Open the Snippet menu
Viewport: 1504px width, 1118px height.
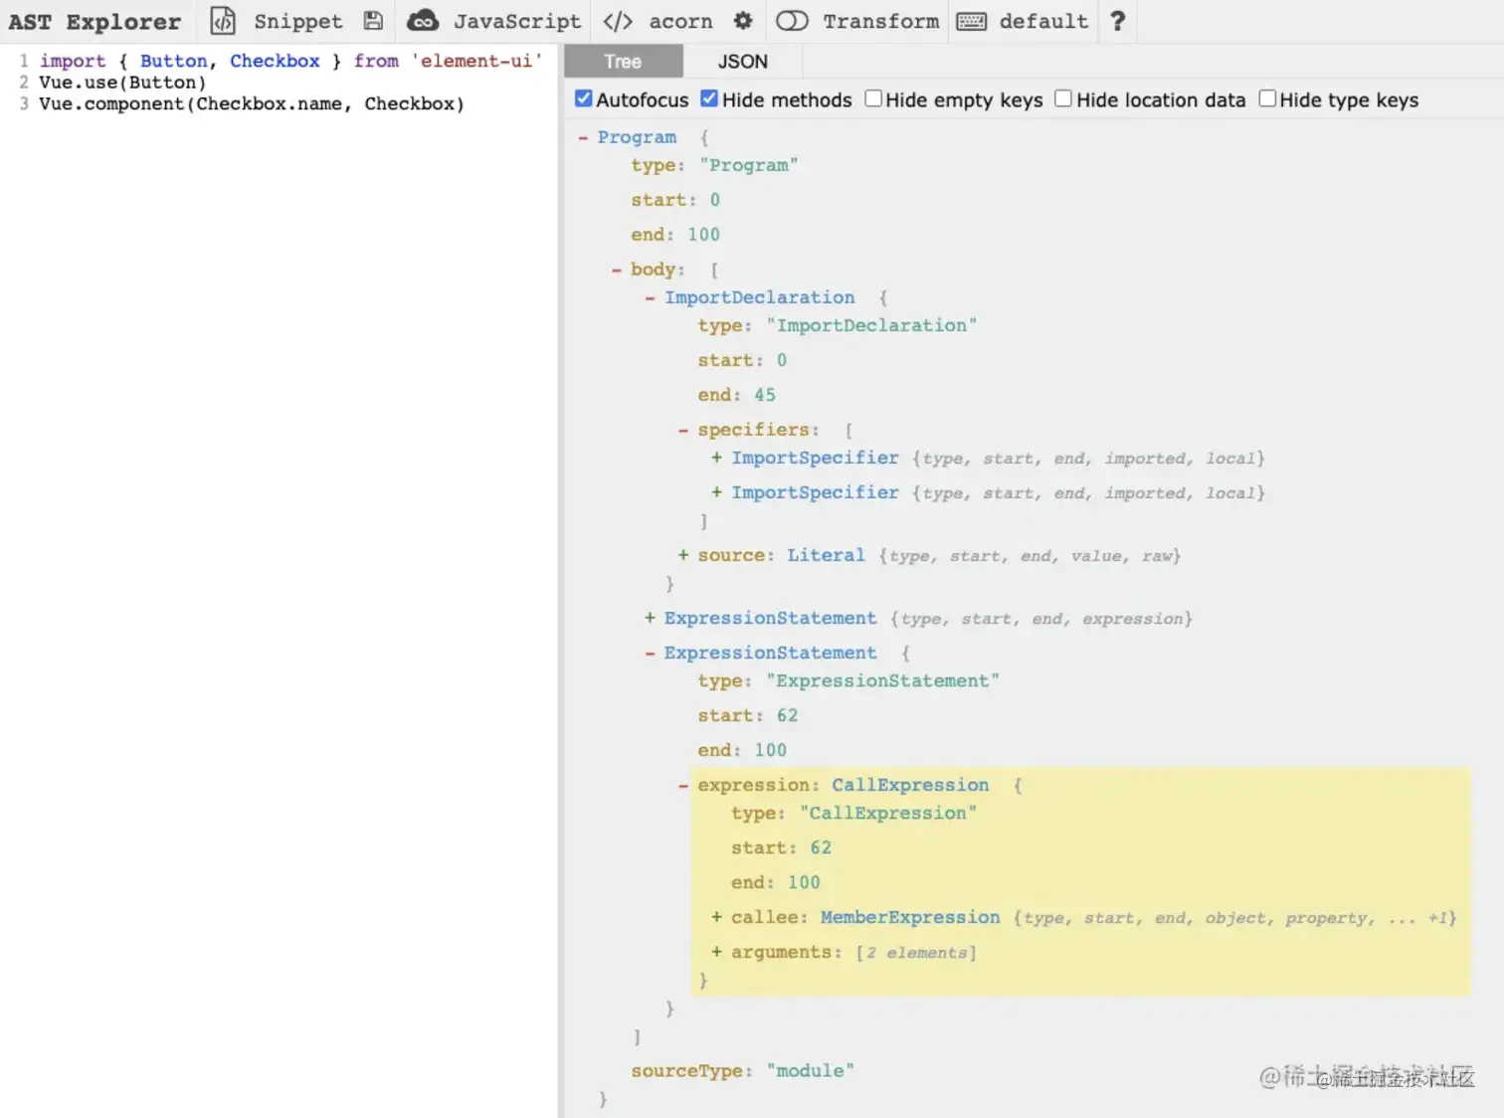pos(297,21)
